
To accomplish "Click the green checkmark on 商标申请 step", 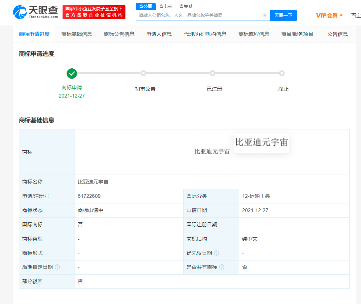I will pyautogui.click(x=72, y=73).
